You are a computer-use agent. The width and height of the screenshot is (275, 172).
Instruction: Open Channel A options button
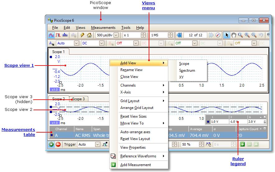(52, 43)
